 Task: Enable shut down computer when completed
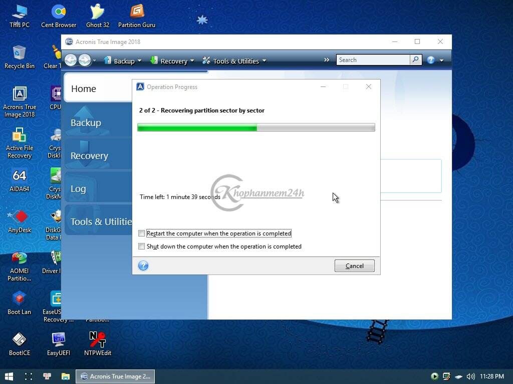pyautogui.click(x=142, y=246)
